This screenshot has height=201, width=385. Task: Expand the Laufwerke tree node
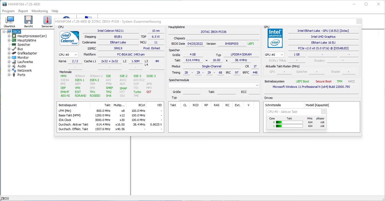point(9,62)
